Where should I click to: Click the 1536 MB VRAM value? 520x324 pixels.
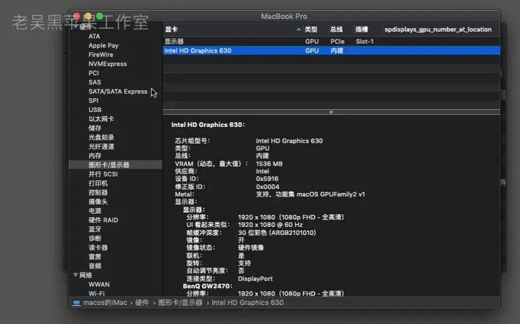[269, 164]
